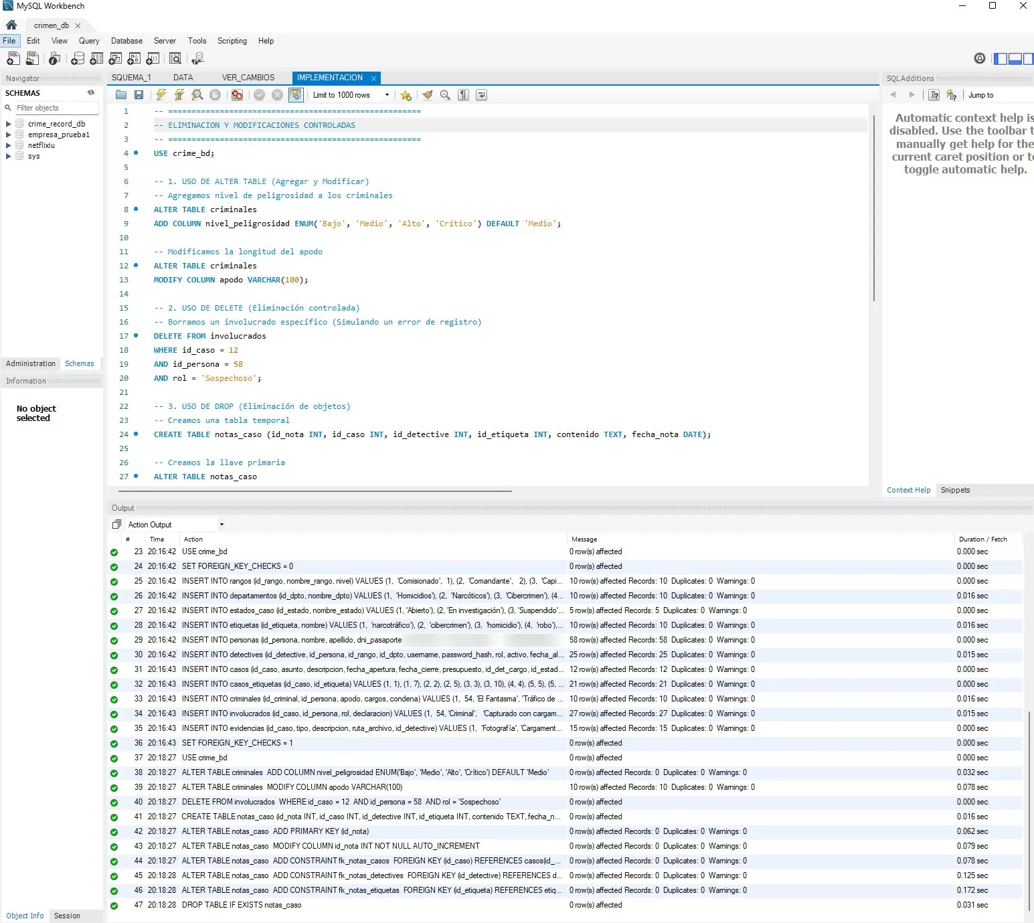The height and width of the screenshot is (923, 1034).
Task: Create a new SQL tab for queries
Action: (x=13, y=59)
